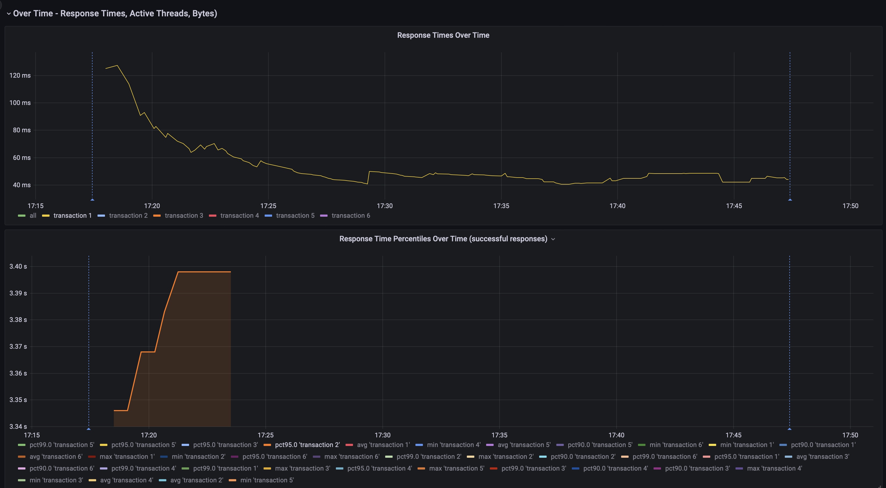Click 'transaction 6' purple legend color icon
This screenshot has width=886, height=488.
324,216
